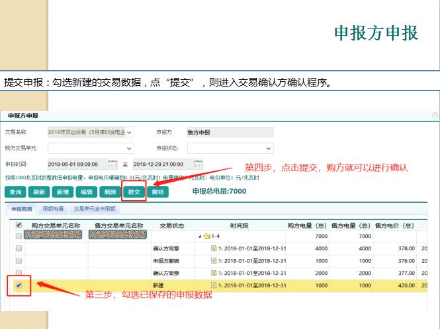Click the 编辑 (edit) button

[85, 192]
